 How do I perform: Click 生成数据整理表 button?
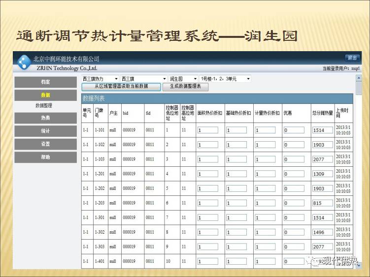pyautogui.click(x=185, y=87)
